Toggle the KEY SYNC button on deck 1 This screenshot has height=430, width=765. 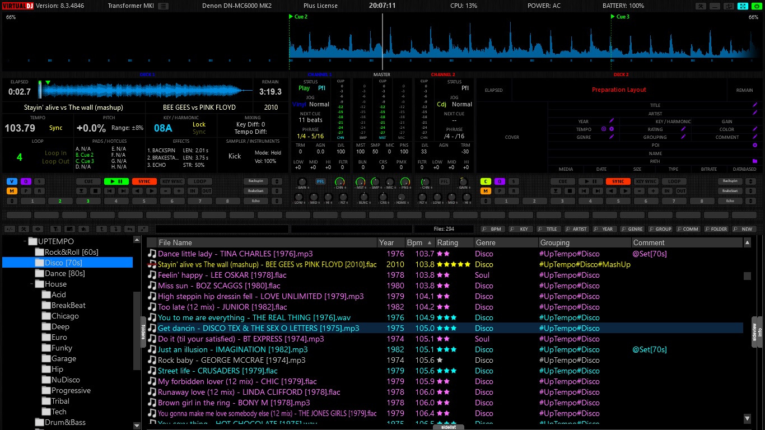tap(172, 181)
